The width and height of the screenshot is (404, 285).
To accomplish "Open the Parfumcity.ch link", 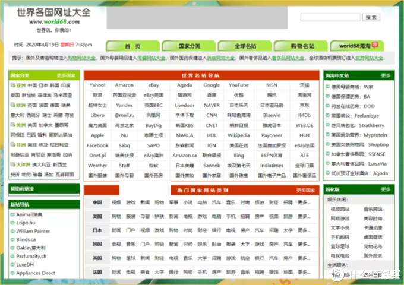I will click(31, 256).
